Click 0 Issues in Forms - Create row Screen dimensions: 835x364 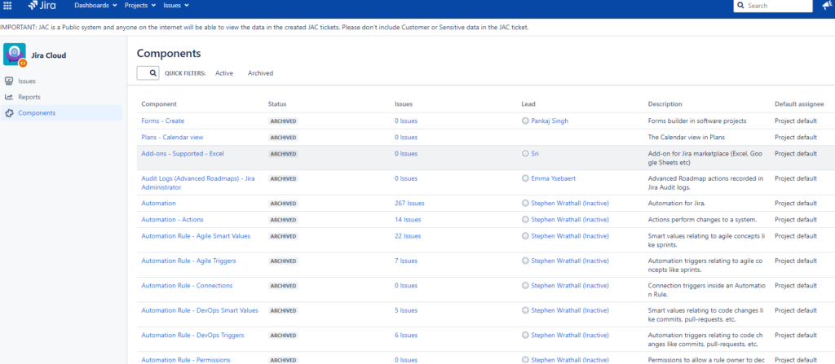[406, 121]
